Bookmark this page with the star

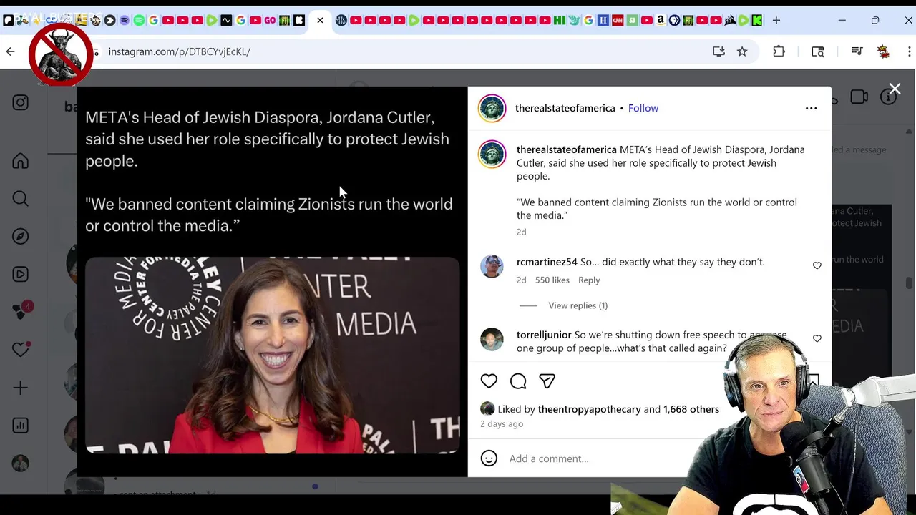(742, 51)
